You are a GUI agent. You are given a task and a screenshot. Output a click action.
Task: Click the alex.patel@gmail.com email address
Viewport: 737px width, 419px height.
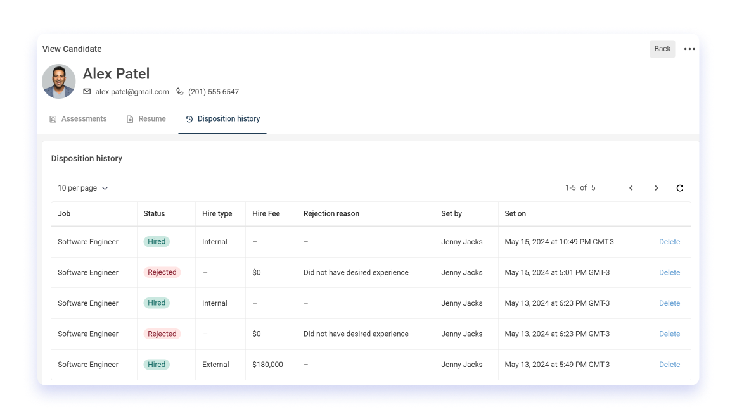coord(132,92)
